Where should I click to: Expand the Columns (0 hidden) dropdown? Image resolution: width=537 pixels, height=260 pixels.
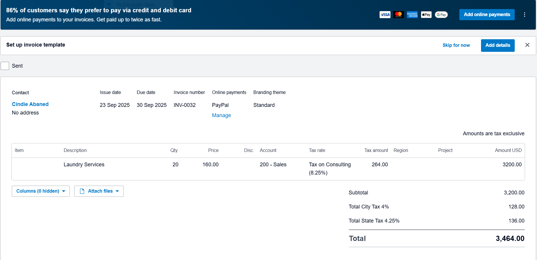pyautogui.click(x=40, y=191)
